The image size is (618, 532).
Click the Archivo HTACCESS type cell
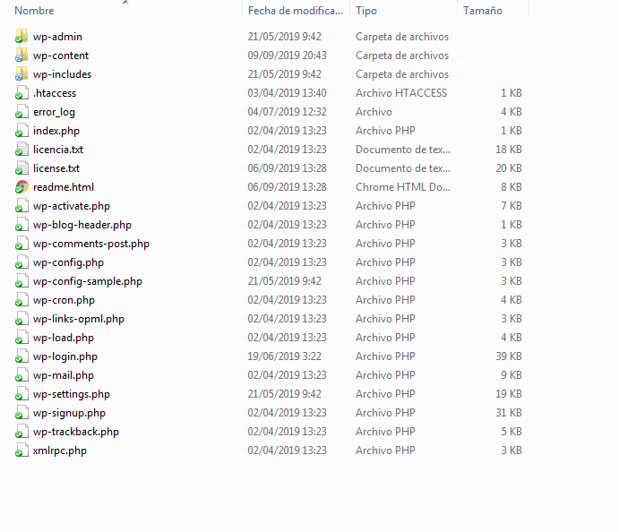(x=401, y=93)
